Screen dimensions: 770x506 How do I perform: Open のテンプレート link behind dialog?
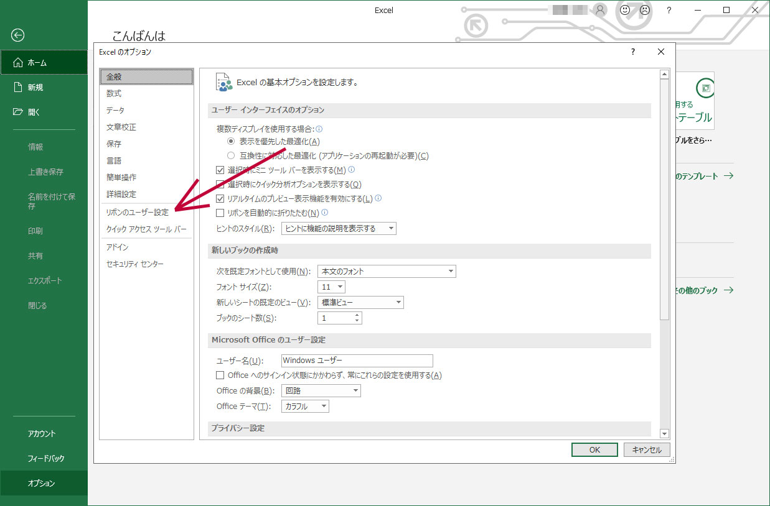pos(704,176)
